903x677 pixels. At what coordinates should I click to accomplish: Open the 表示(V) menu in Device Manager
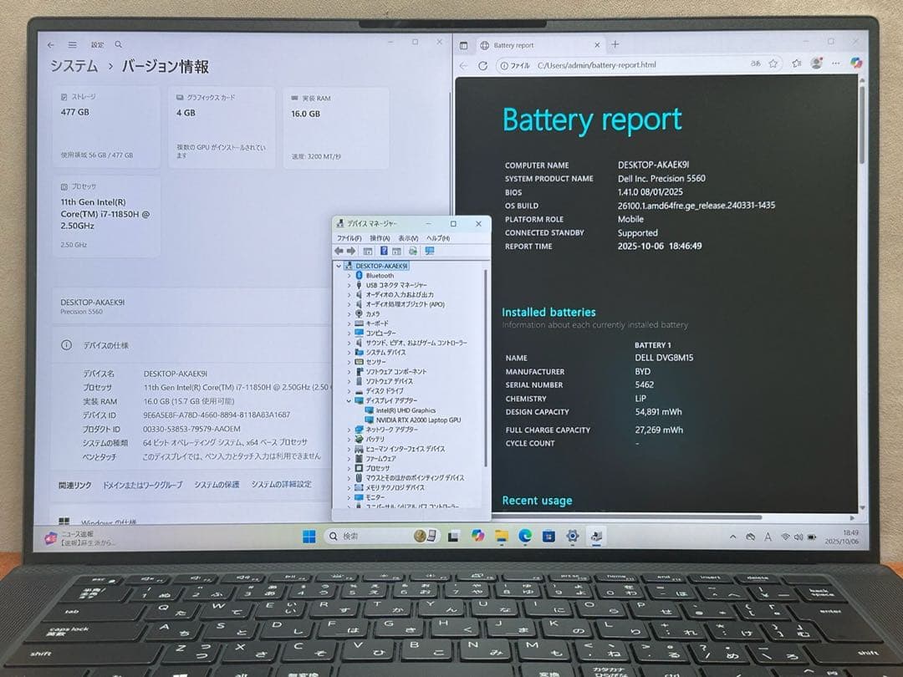point(407,239)
